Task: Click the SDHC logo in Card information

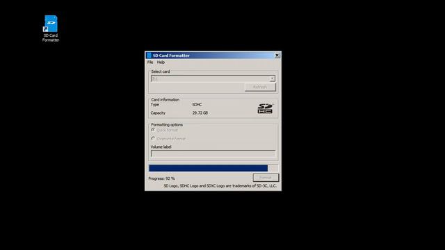Action: (x=265, y=108)
